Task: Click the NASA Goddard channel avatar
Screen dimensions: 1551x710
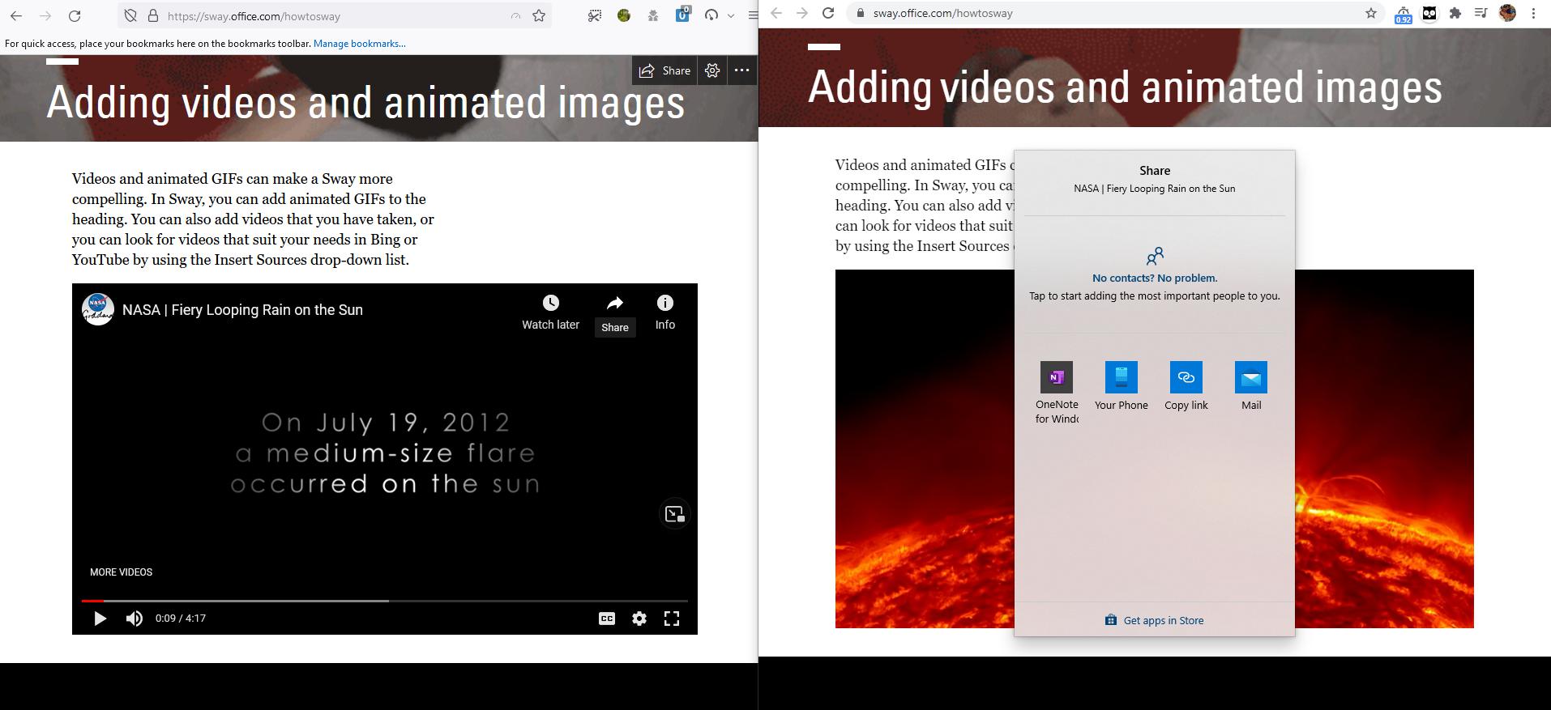Action: 98,309
